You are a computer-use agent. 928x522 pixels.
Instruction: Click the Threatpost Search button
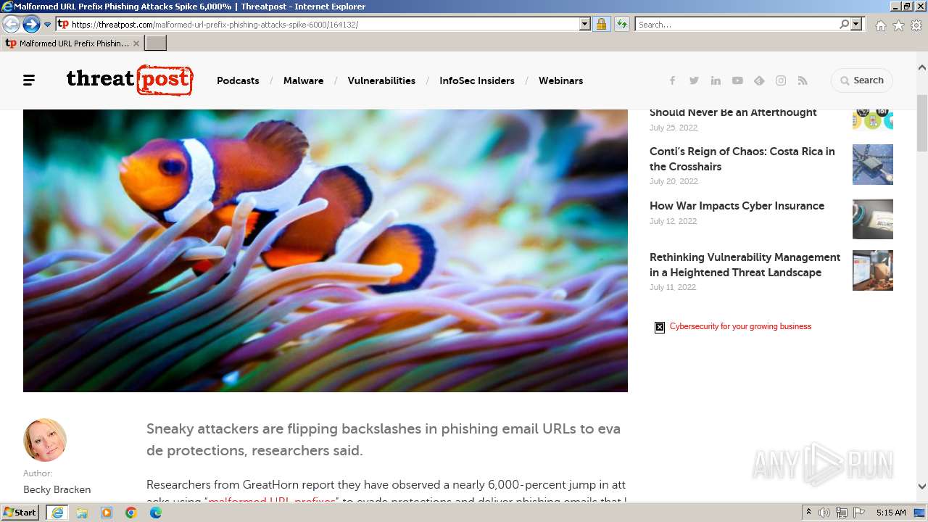pos(862,80)
